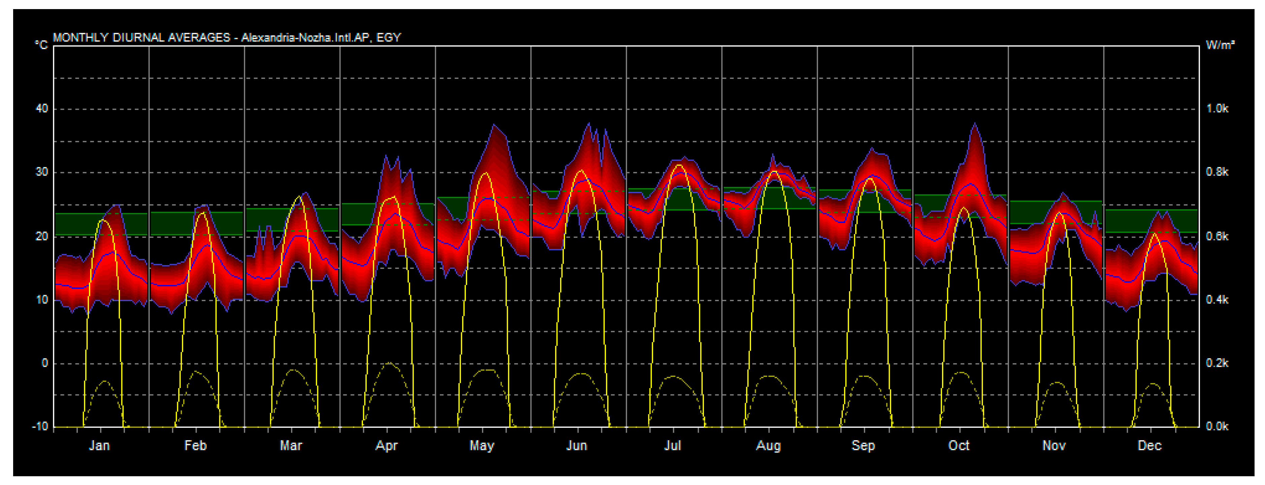Screen dimensions: 1265x485
Task: Click the Sep month label
Action: tap(863, 446)
